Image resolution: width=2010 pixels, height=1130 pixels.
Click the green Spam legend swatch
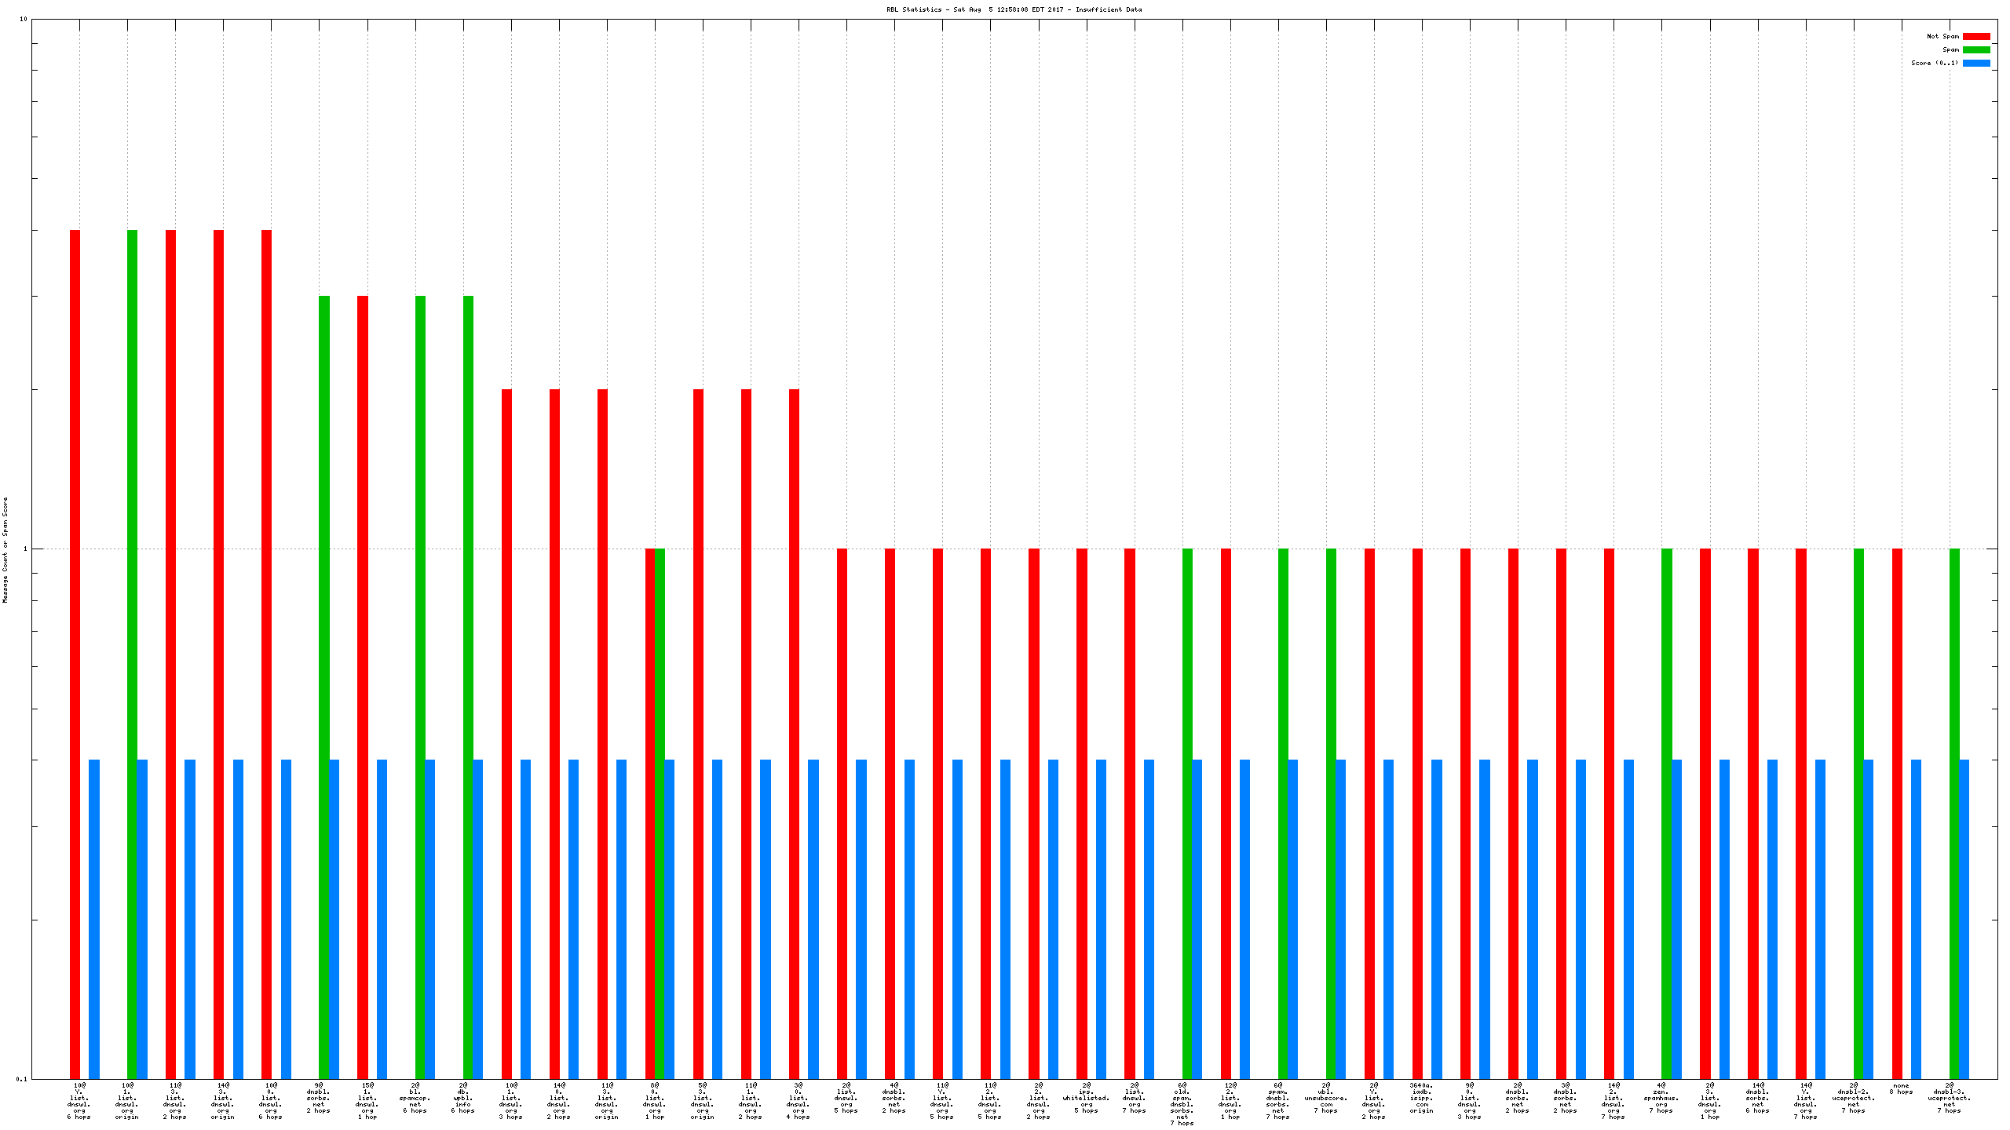point(1976,49)
